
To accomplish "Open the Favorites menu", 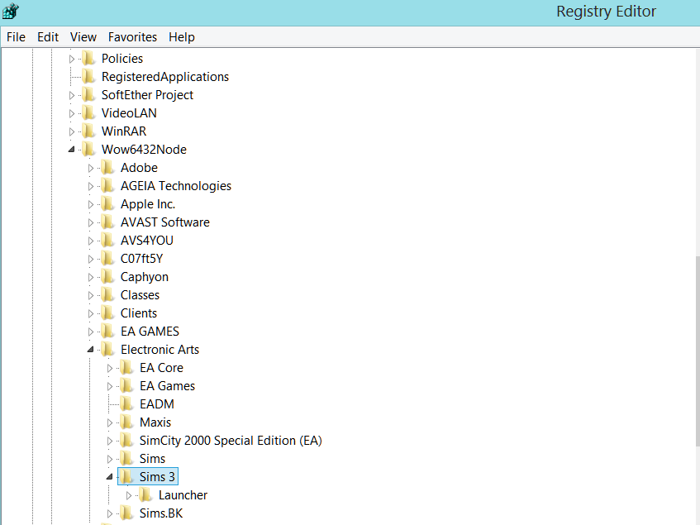I will pos(132,37).
